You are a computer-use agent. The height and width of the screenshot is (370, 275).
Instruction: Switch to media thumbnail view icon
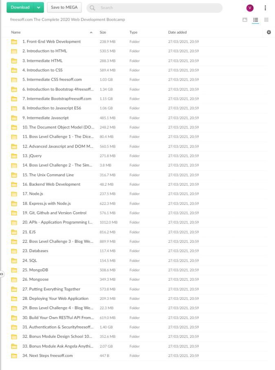(245, 20)
